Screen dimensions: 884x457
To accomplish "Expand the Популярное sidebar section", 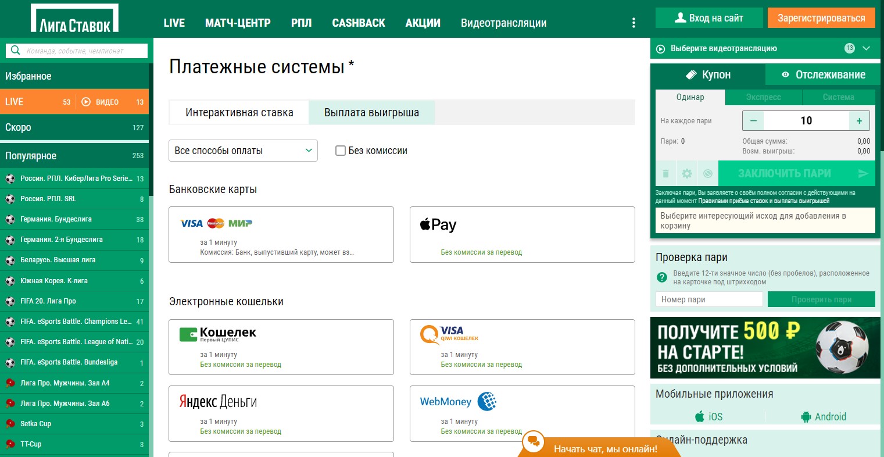I will 74,156.
